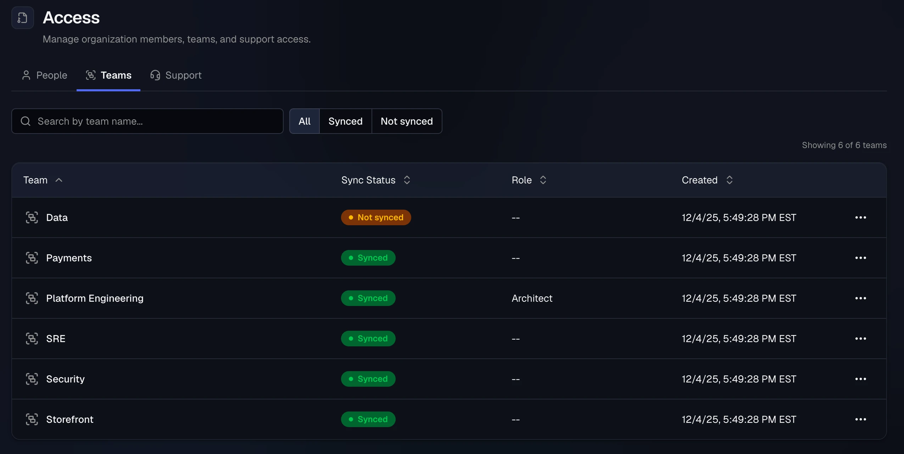Sort by Role column
Screen dimensions: 904x454
click(x=529, y=180)
